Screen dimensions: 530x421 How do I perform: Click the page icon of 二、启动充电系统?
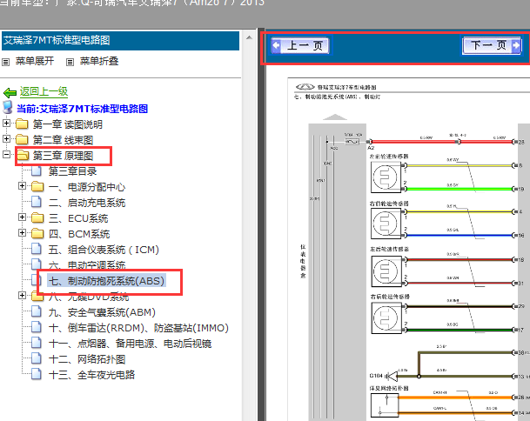[x=37, y=202]
